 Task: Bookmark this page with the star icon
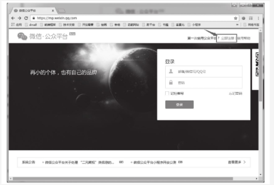[x=235, y=18]
